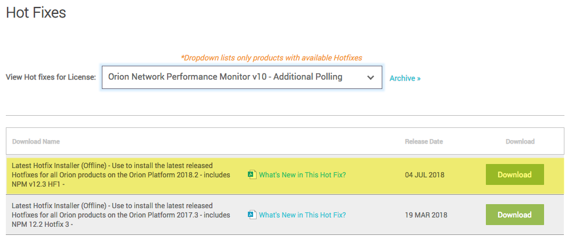572x246 pixels.
Task: Click the double arrow beside Archive
Action: pyautogui.click(x=418, y=79)
